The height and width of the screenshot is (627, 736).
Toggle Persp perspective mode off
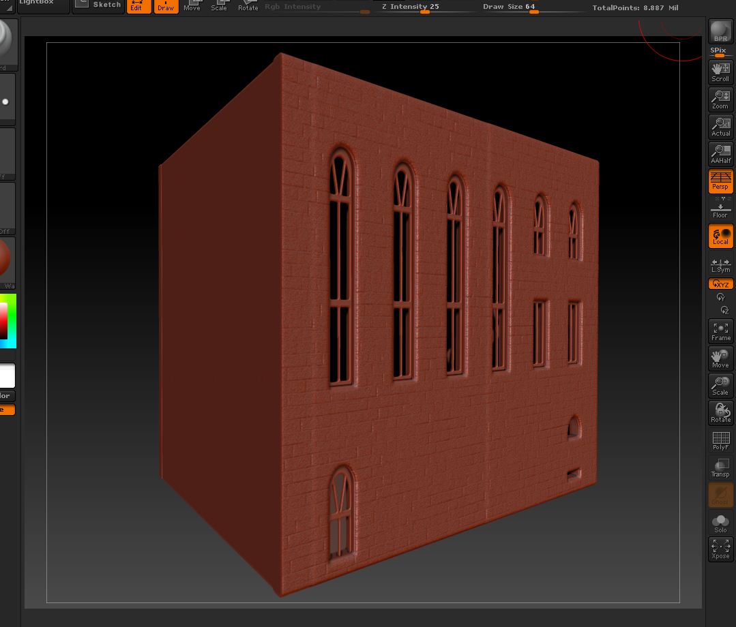[720, 181]
